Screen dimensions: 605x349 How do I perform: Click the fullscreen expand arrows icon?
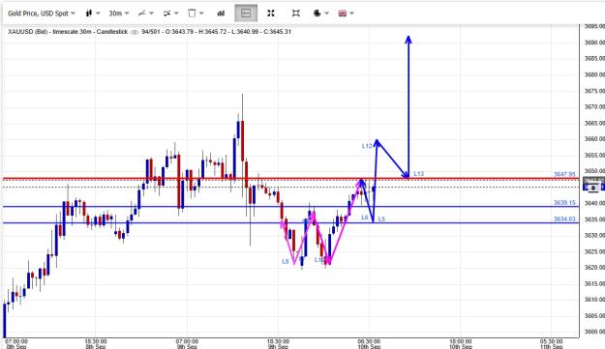click(x=271, y=14)
